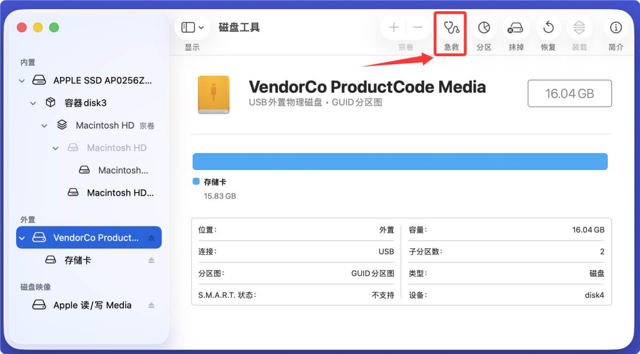The width and height of the screenshot is (640, 354).
Task: Click the blue 存储卡 usage bar
Action: click(x=399, y=161)
